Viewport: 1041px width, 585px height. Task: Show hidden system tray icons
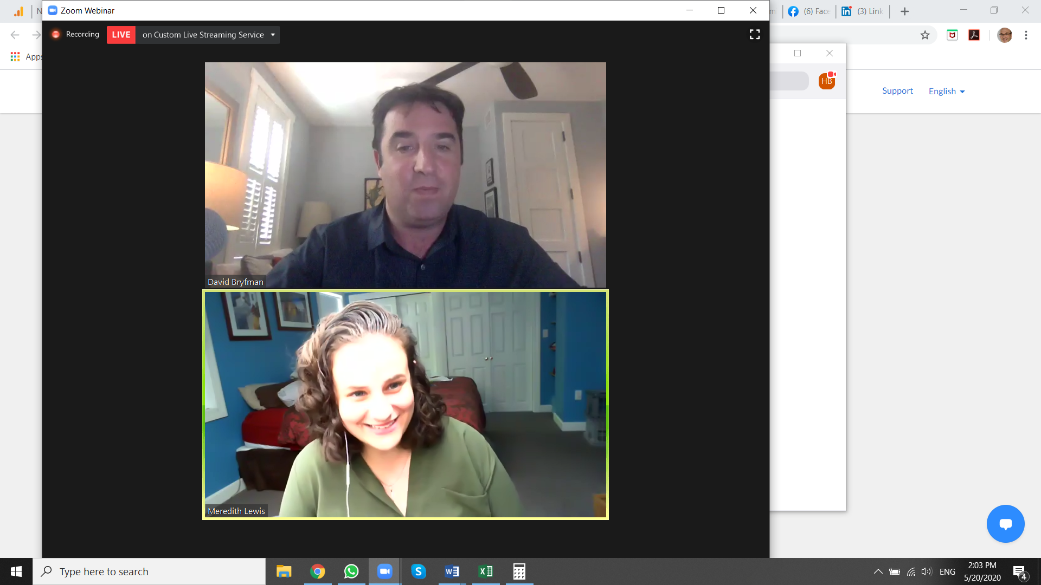[878, 571]
